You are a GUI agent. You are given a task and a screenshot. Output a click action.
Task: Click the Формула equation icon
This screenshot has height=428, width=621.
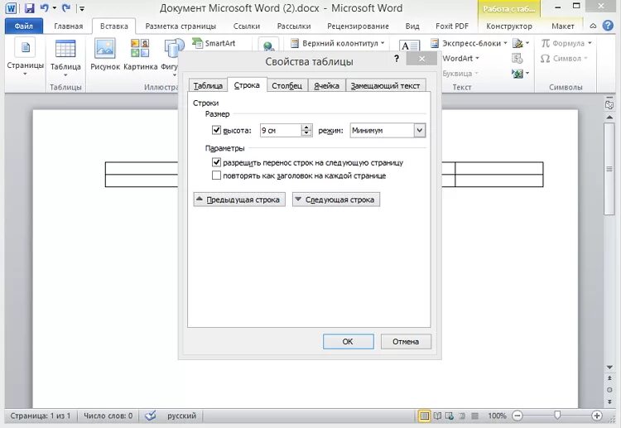click(x=546, y=43)
